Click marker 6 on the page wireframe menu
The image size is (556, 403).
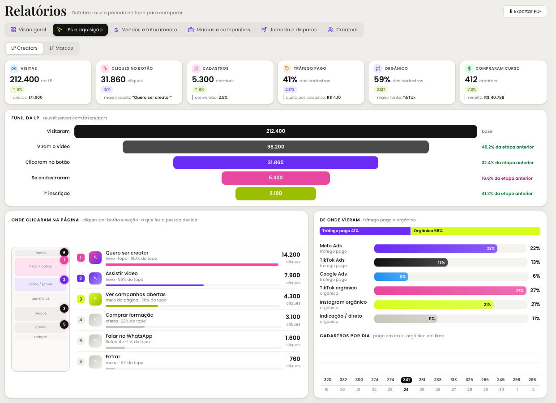coord(64,252)
